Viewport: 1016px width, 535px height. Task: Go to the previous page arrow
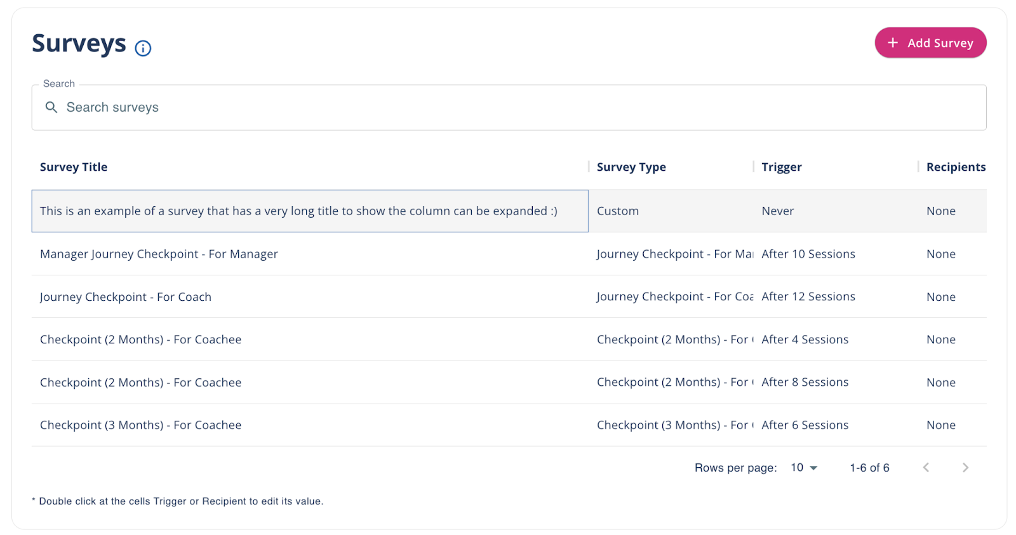[x=926, y=468]
